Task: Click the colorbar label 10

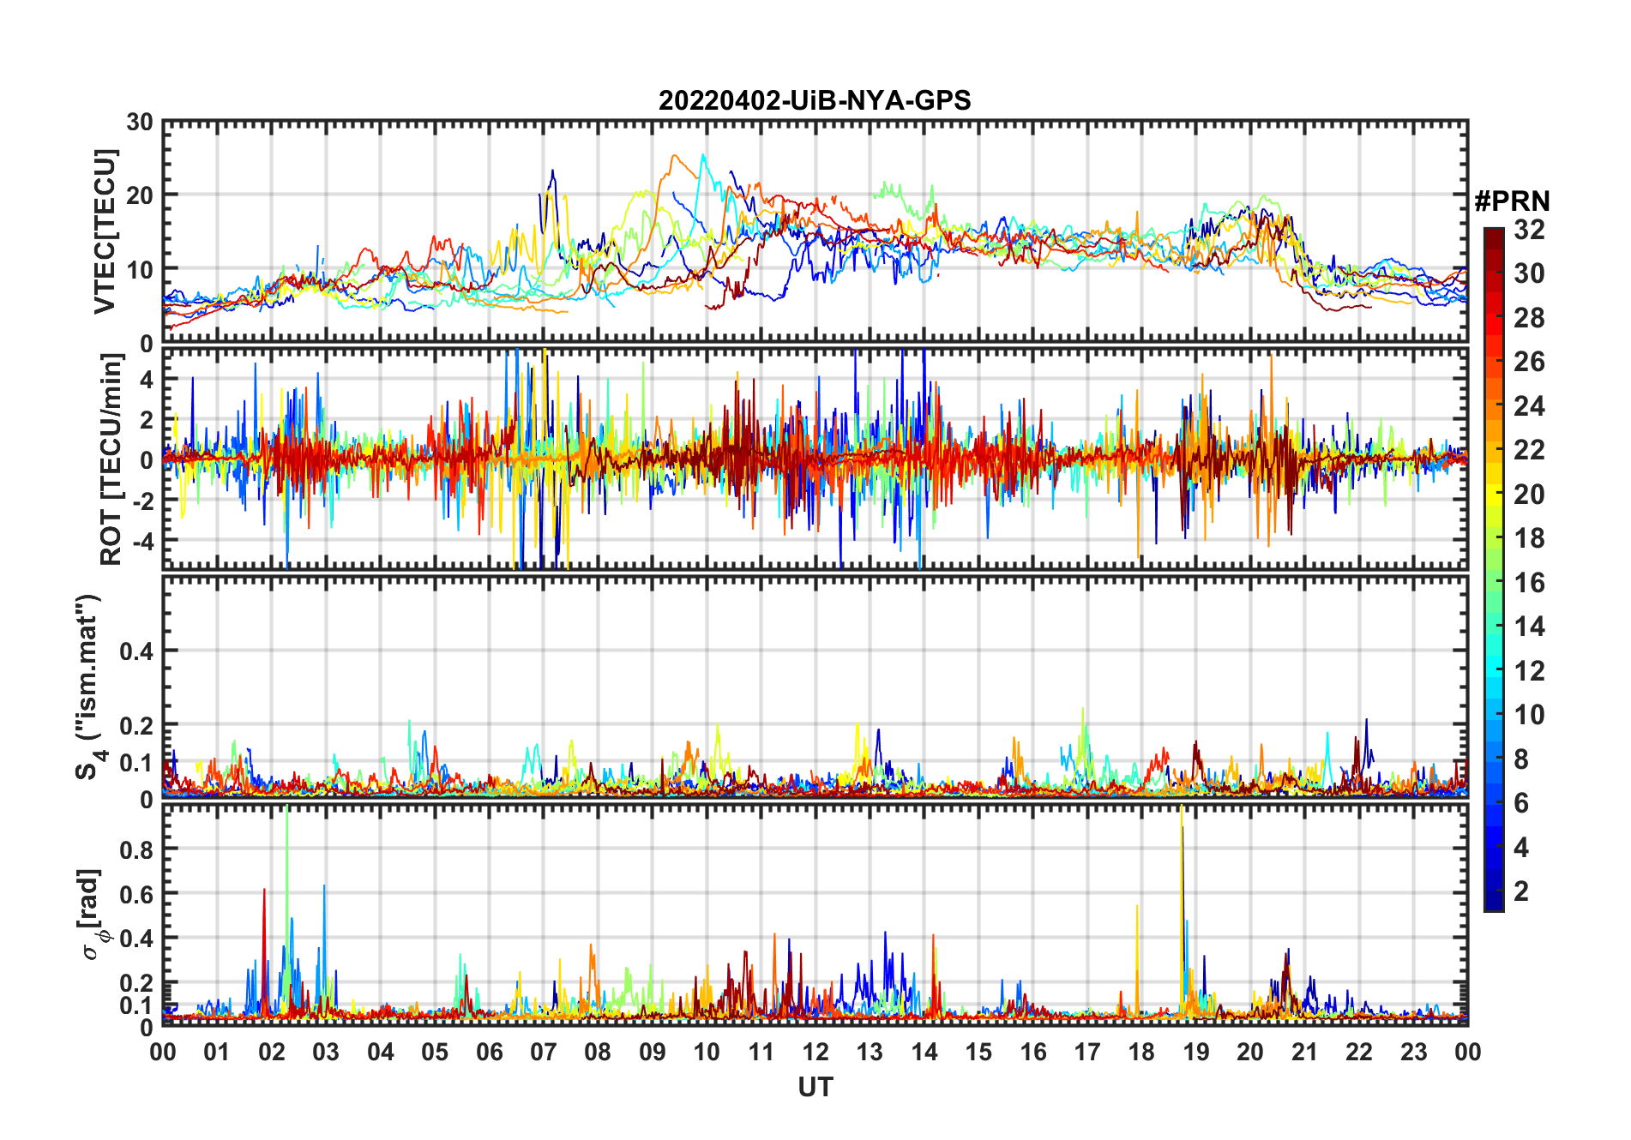Action: [1529, 715]
